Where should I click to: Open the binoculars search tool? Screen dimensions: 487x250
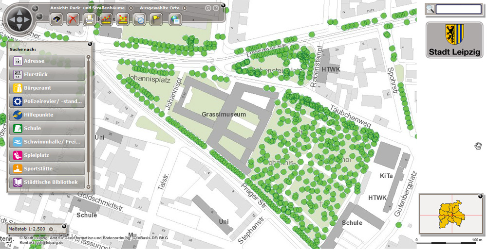pyautogui.click(x=56, y=19)
